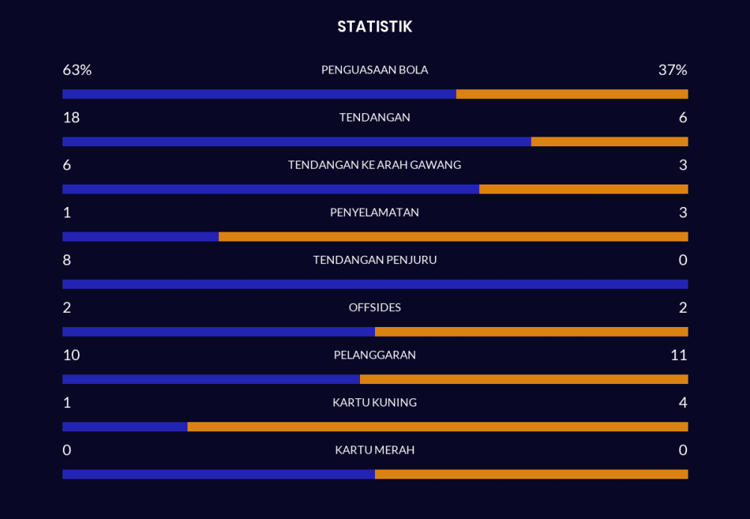This screenshot has height=519, width=750.
Task: Click the STATISTIK heading
Action: [x=374, y=27]
